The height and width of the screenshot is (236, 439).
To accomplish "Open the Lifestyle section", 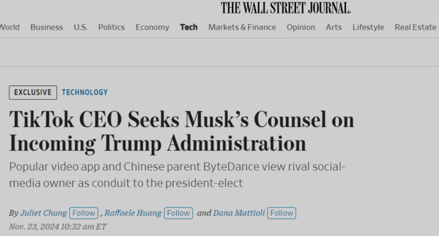I will (368, 27).
